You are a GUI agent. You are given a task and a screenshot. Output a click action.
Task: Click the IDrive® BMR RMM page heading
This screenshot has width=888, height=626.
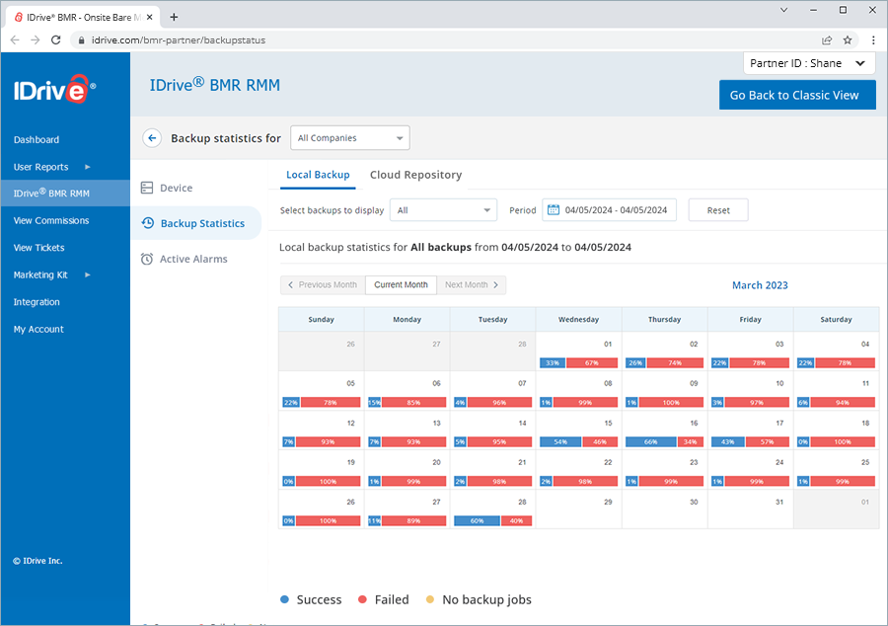click(215, 85)
